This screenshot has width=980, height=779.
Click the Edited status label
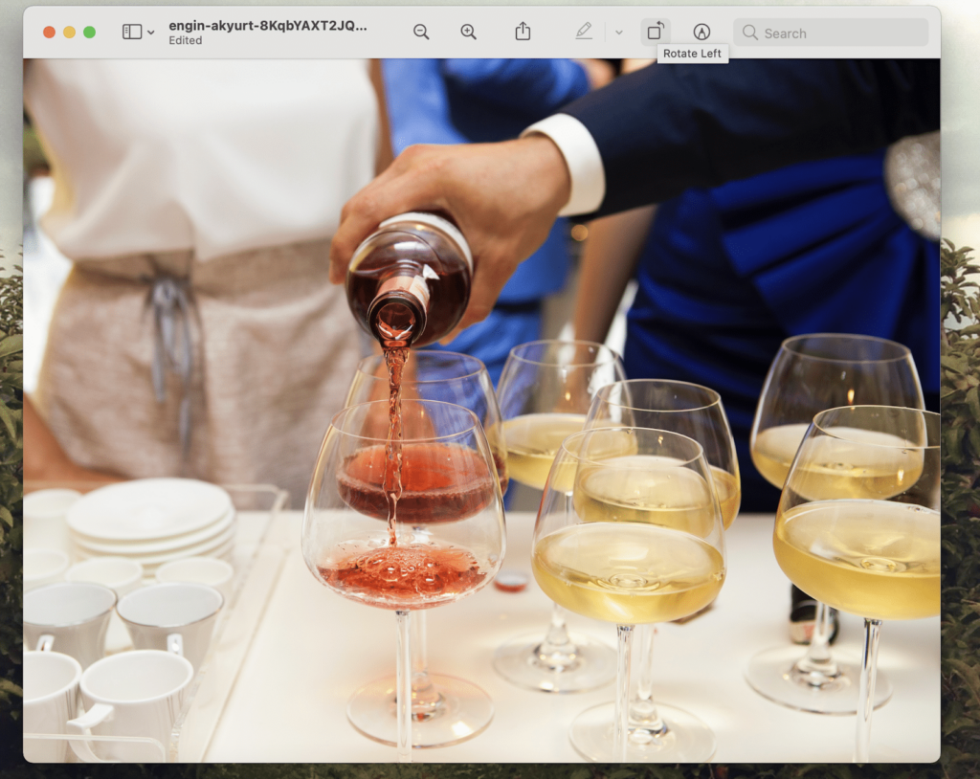pyautogui.click(x=186, y=40)
